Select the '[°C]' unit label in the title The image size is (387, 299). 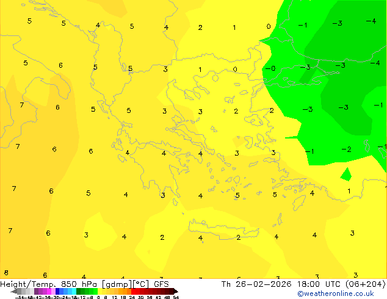click(140, 284)
